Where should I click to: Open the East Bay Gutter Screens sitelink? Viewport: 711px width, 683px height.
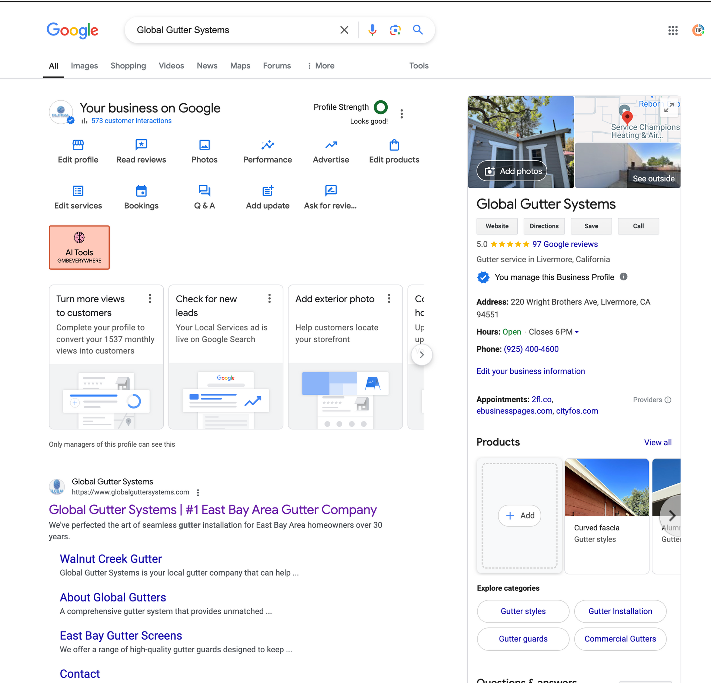pos(121,635)
